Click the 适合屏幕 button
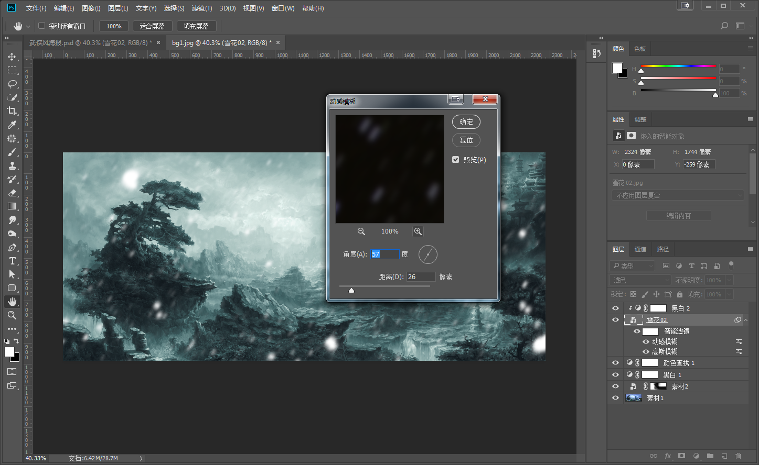 click(x=152, y=26)
